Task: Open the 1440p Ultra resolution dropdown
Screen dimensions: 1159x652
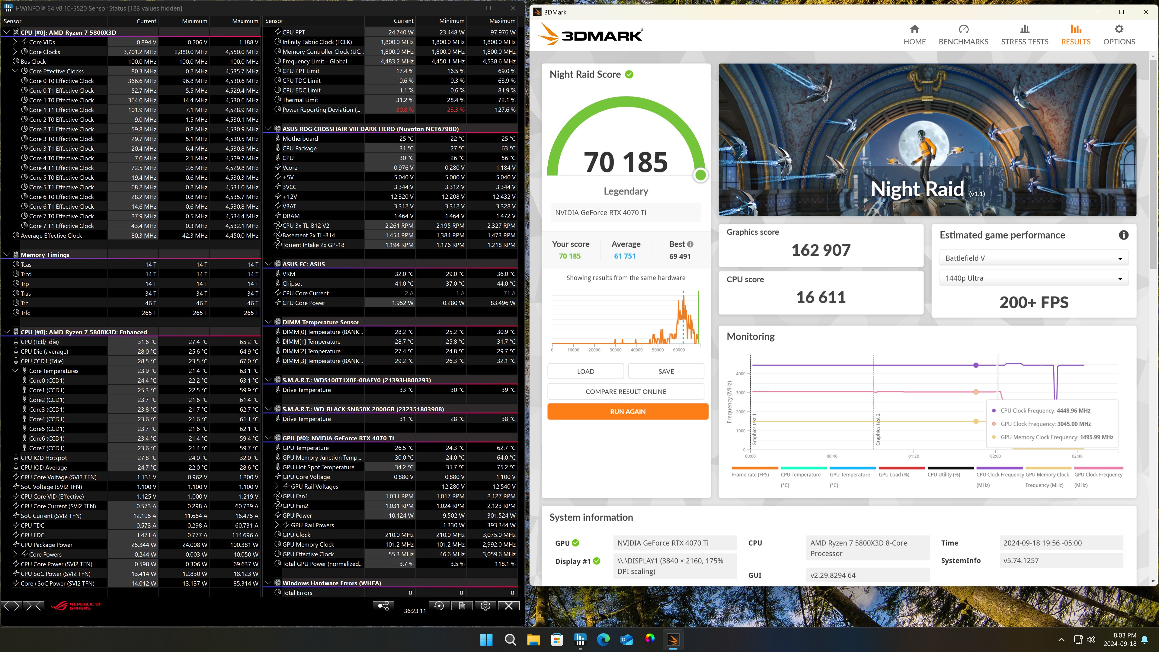Action: 1033,278
